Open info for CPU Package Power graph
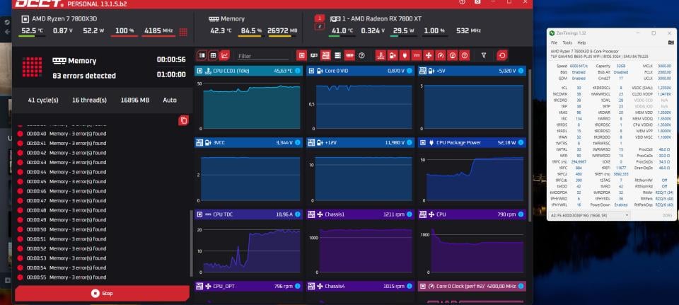This screenshot has width=679, height=305. coord(521,142)
